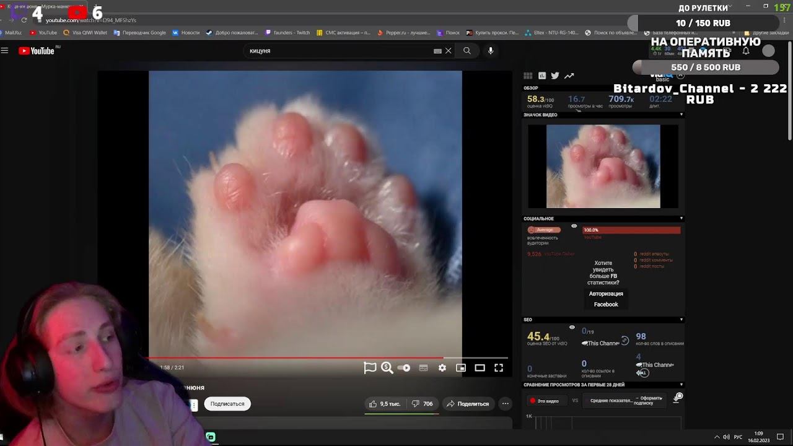
Task: Click the browser address bar URL
Action: pos(91,20)
